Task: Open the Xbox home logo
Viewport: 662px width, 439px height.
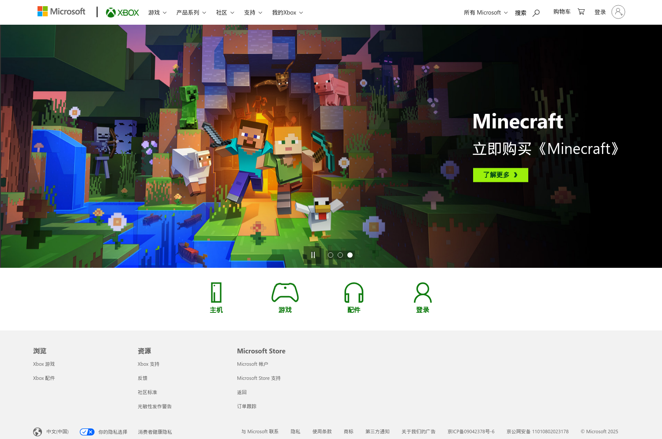Action: (x=122, y=13)
